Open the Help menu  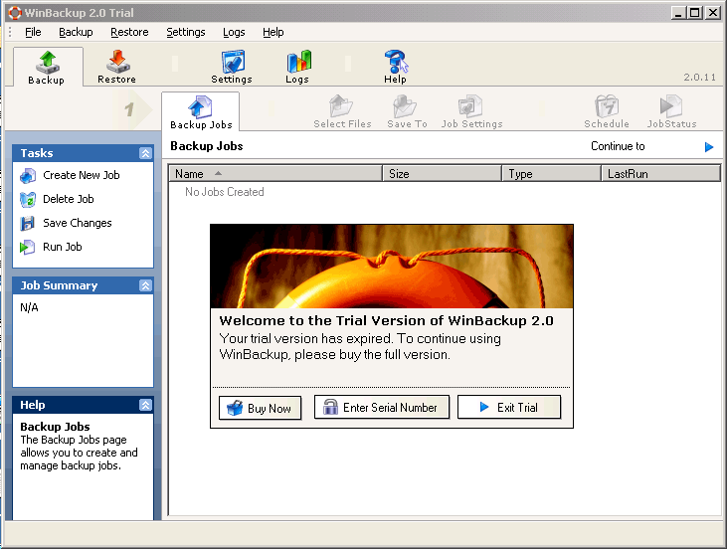click(273, 32)
